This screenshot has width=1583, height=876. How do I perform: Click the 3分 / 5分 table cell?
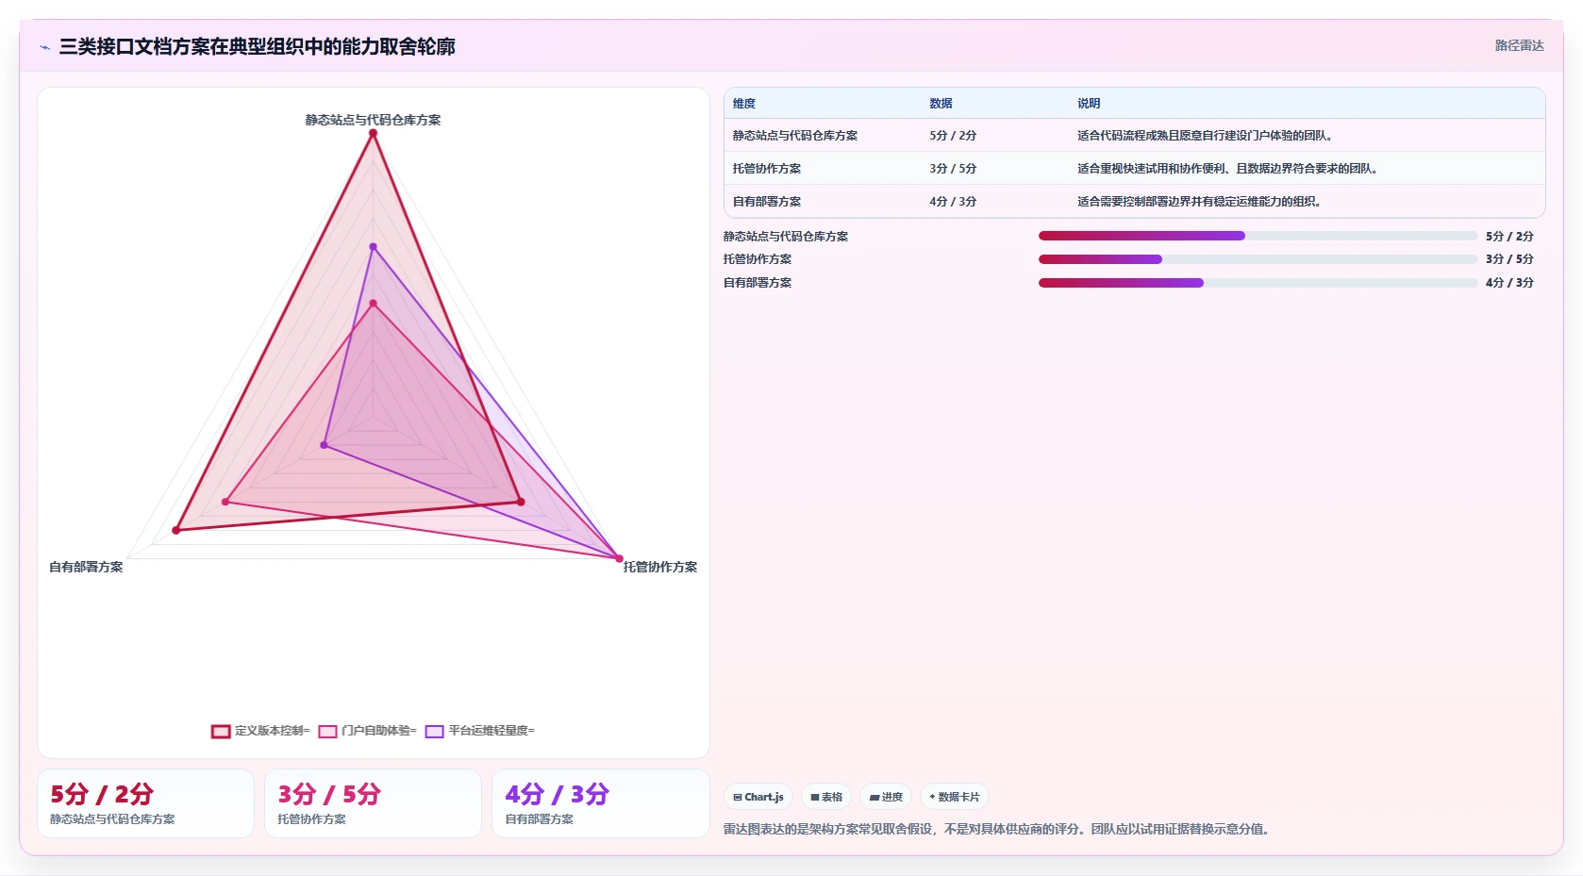(953, 169)
